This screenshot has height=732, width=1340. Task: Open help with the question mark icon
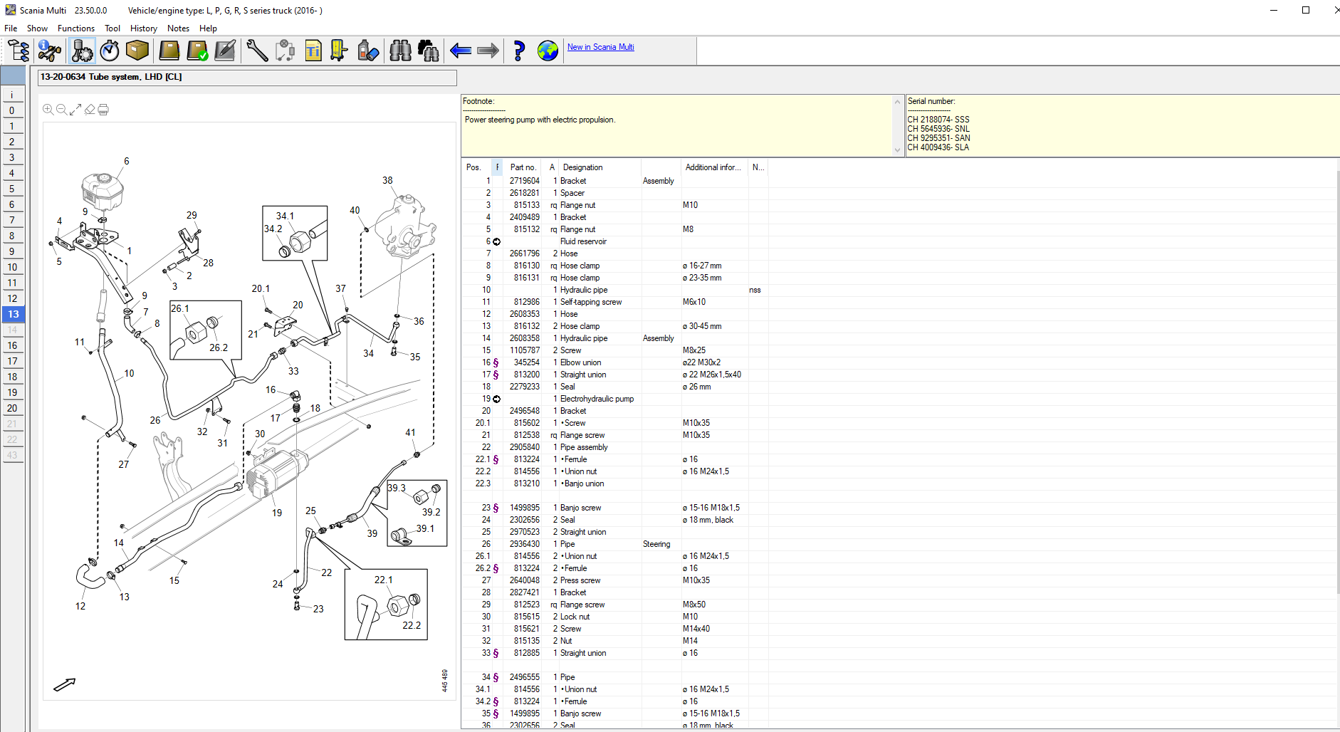click(519, 51)
